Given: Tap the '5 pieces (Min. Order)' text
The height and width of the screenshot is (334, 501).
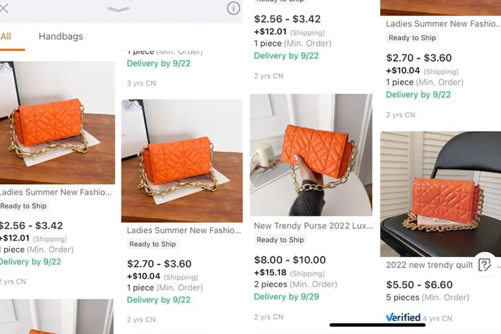Looking at the screenshot, I should pos(427,297).
